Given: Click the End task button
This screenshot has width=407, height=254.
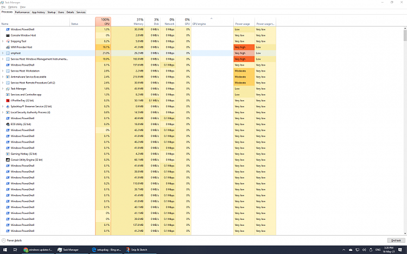Looking at the screenshot, I should click(x=395, y=240).
